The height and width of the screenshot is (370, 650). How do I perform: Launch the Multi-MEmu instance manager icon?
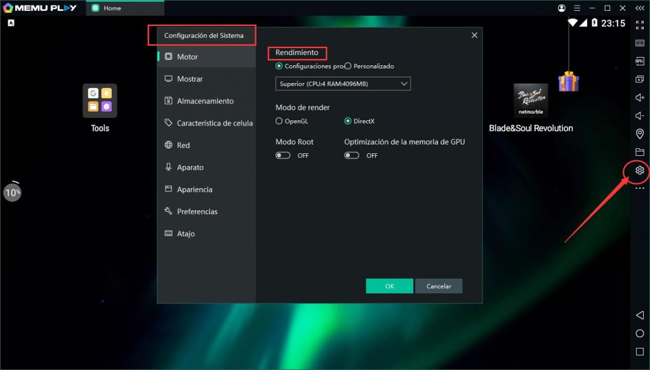(x=639, y=79)
